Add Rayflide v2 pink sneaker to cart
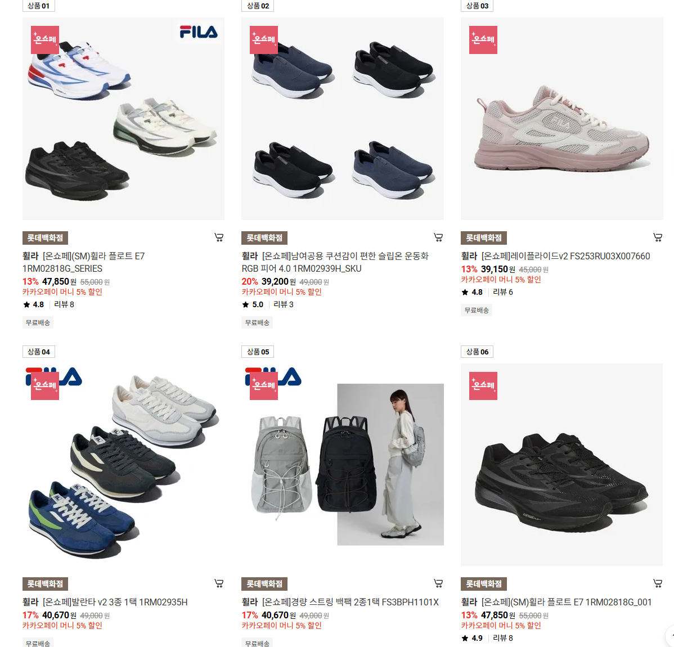Screen dimensions: 674x647 click(x=658, y=237)
